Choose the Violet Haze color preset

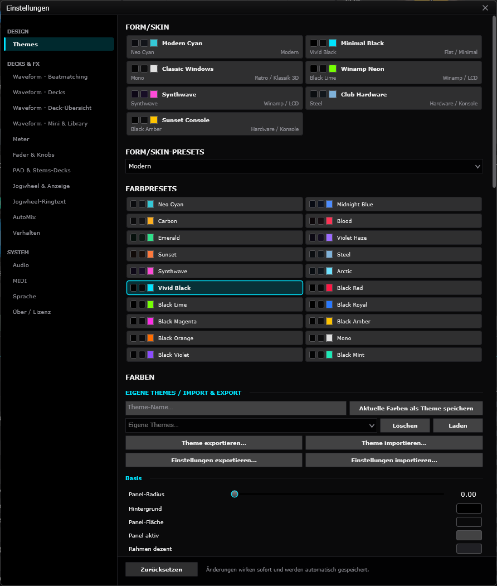coord(393,238)
